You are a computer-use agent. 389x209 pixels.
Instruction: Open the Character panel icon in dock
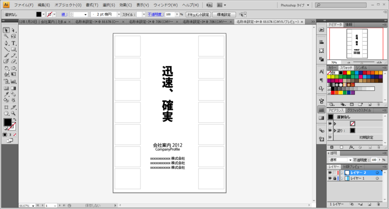[x=321, y=72]
